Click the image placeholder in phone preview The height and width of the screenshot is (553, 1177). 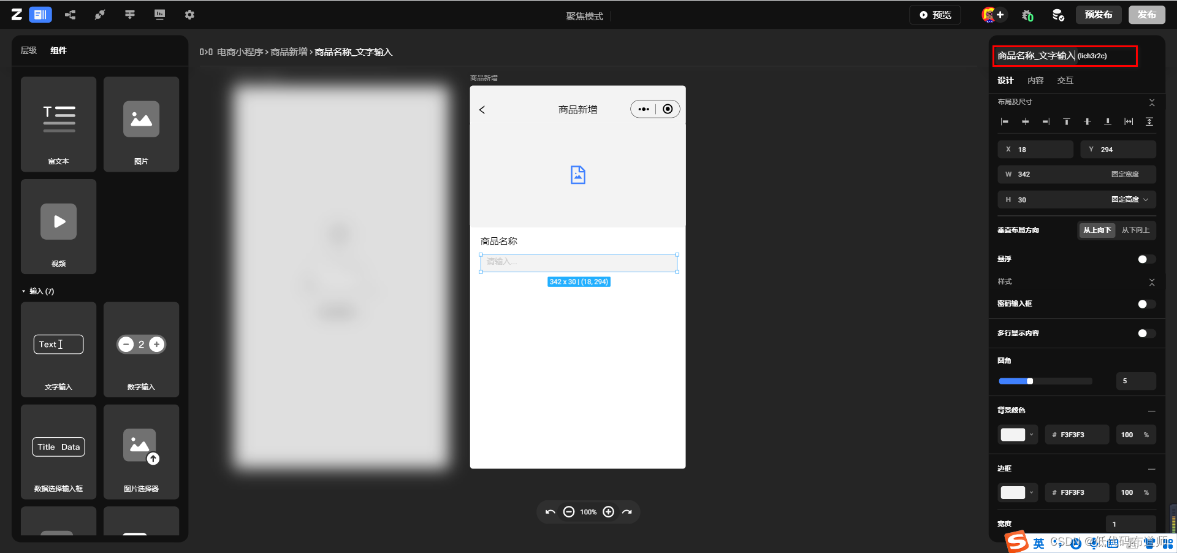[x=577, y=175]
